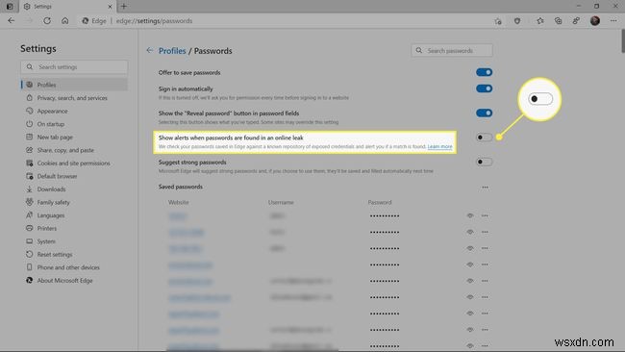This screenshot has height=352, width=625.
Task: Click the tracking prevention shield icon
Action: [x=517, y=21]
